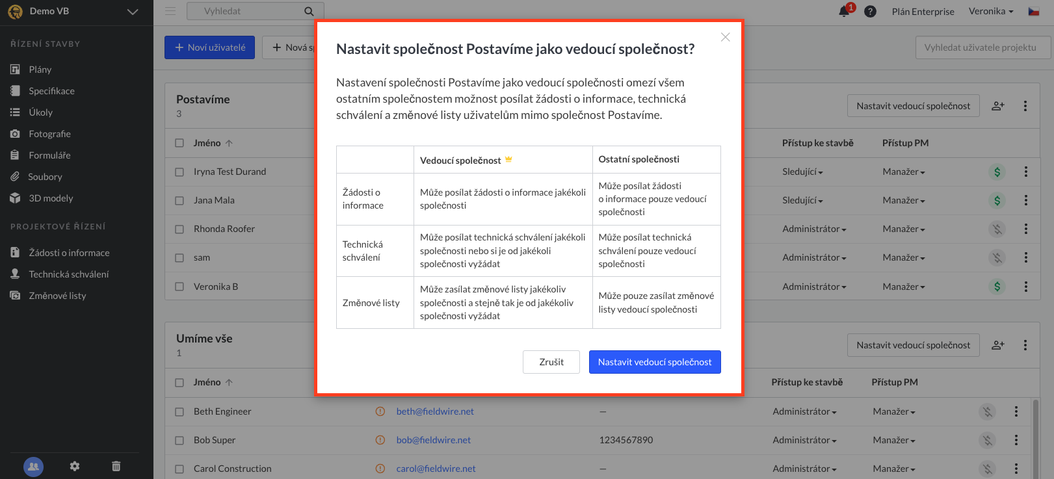Click the Czech flag language icon
This screenshot has height=479, width=1054.
coord(1034,11)
